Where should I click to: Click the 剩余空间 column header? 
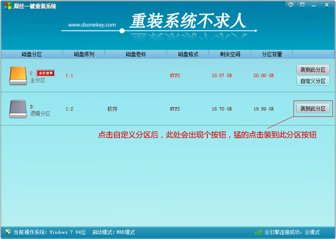tap(230, 54)
